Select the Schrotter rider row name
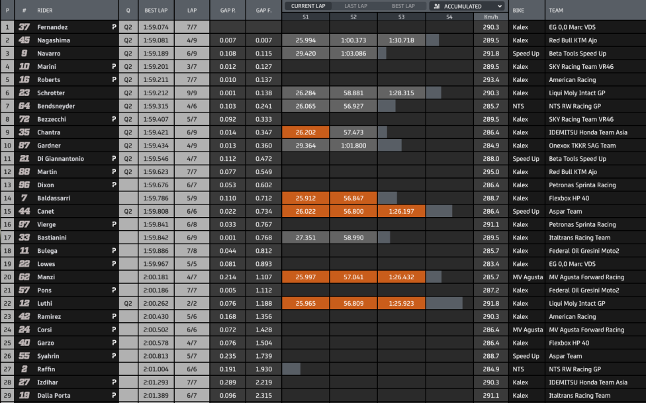The width and height of the screenshot is (646, 403). click(x=51, y=93)
